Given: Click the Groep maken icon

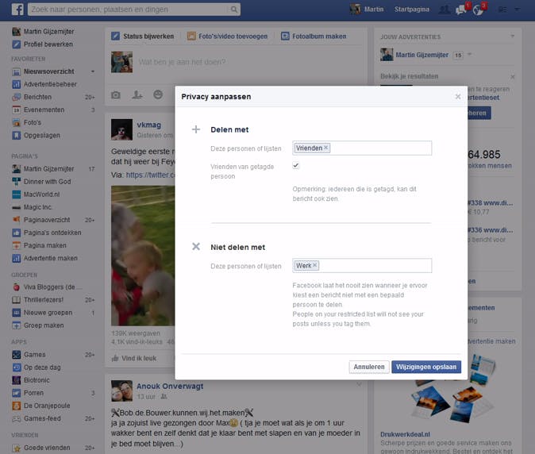Looking at the screenshot, I should (16, 325).
